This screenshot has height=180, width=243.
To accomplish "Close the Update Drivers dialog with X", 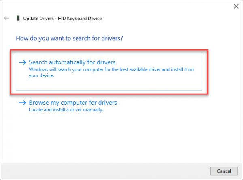I will pyautogui.click(x=236, y=6).
